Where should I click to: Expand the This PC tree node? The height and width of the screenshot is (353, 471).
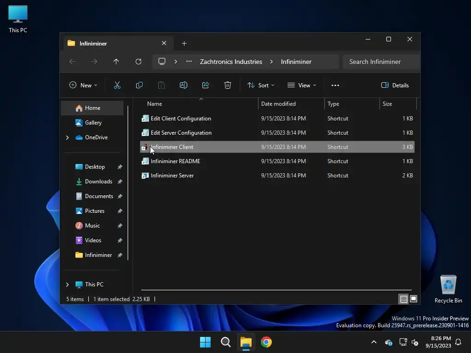(x=67, y=284)
